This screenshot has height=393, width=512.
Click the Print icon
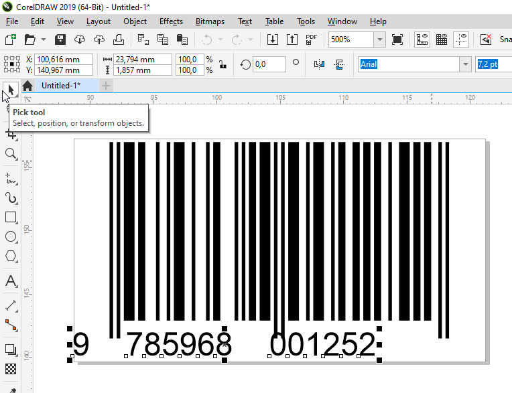pyautogui.click(x=118, y=40)
